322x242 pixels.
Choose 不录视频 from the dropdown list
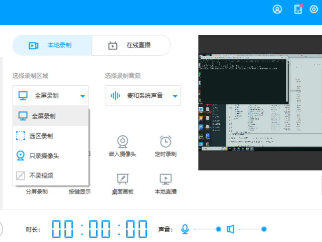50,176
